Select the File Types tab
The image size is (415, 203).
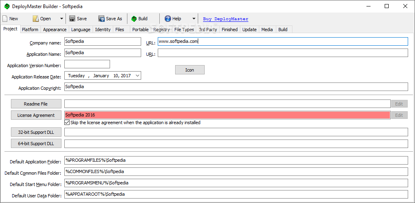pos(184,30)
